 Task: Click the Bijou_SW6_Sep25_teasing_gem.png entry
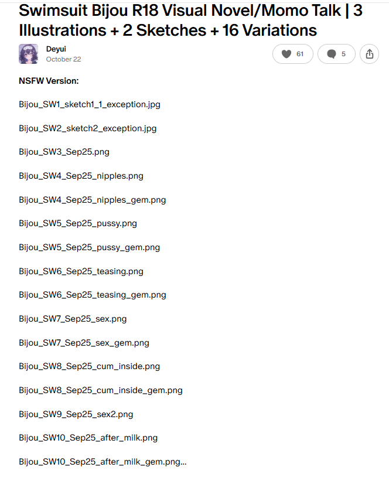click(x=93, y=295)
